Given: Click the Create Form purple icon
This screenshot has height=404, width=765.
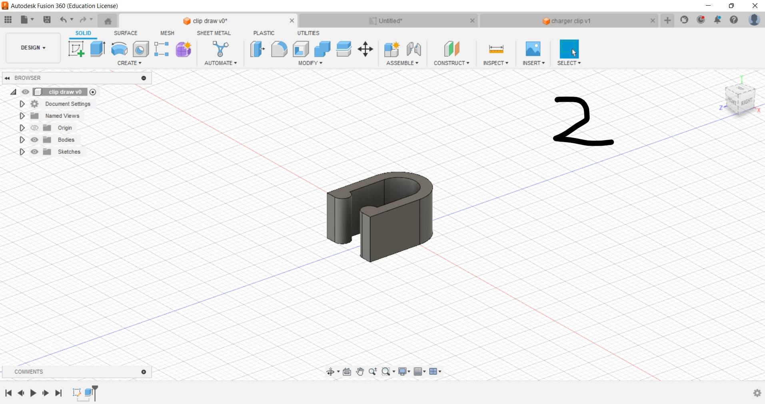Looking at the screenshot, I should pos(184,49).
